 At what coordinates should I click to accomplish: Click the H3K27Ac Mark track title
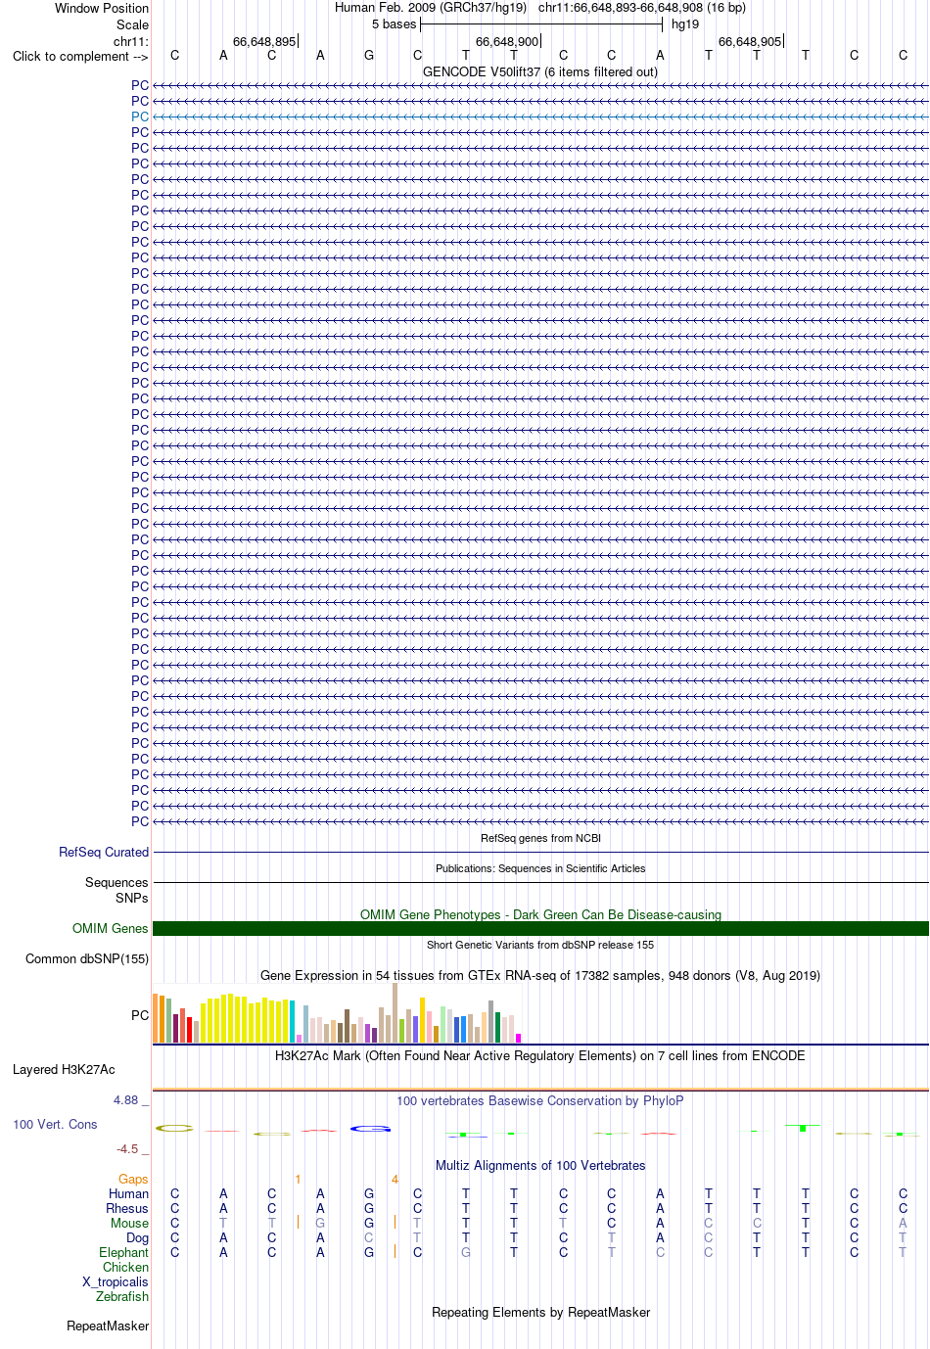540,1056
